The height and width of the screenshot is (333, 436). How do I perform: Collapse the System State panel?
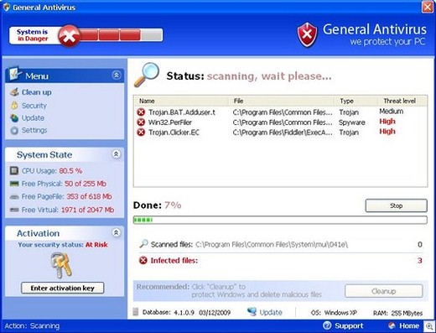click(117, 153)
